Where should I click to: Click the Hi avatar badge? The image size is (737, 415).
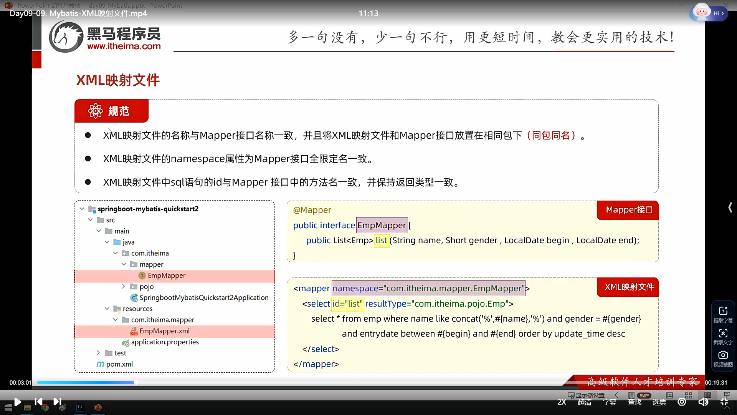tap(709, 13)
